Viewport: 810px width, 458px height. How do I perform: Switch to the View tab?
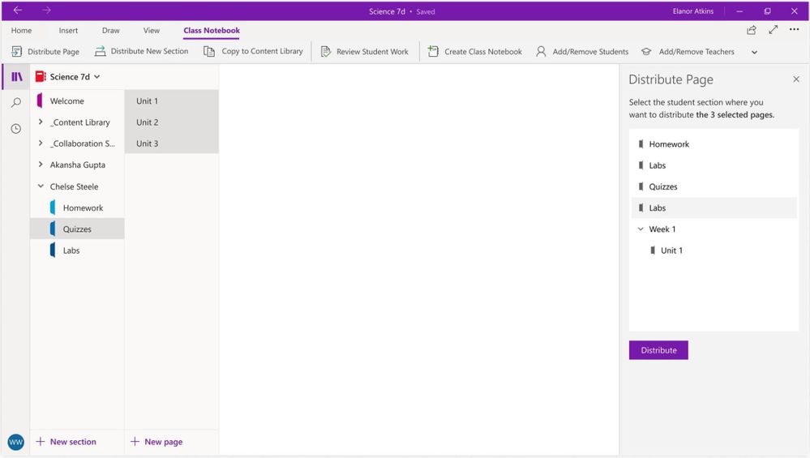[x=152, y=31]
